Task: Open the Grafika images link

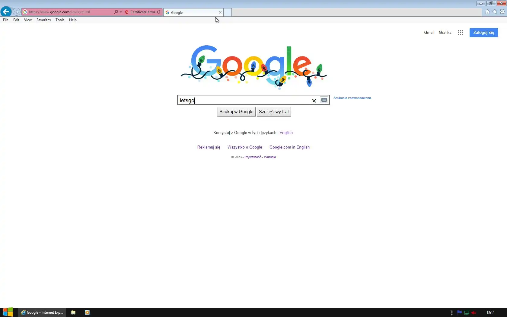Action: (445, 32)
